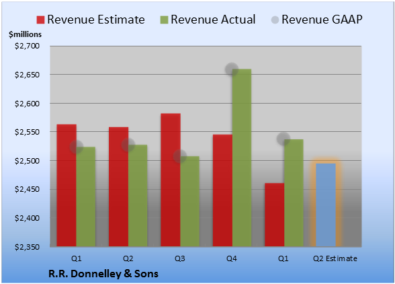395x284 pixels.
Task: Click the gray GAAP marker above Q3
Action: click(x=180, y=156)
